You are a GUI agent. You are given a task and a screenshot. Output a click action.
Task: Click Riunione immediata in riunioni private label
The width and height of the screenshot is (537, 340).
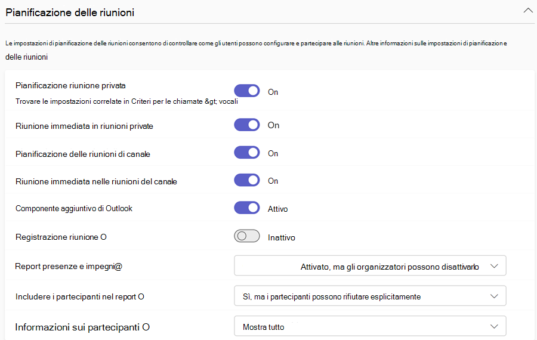coord(84,126)
